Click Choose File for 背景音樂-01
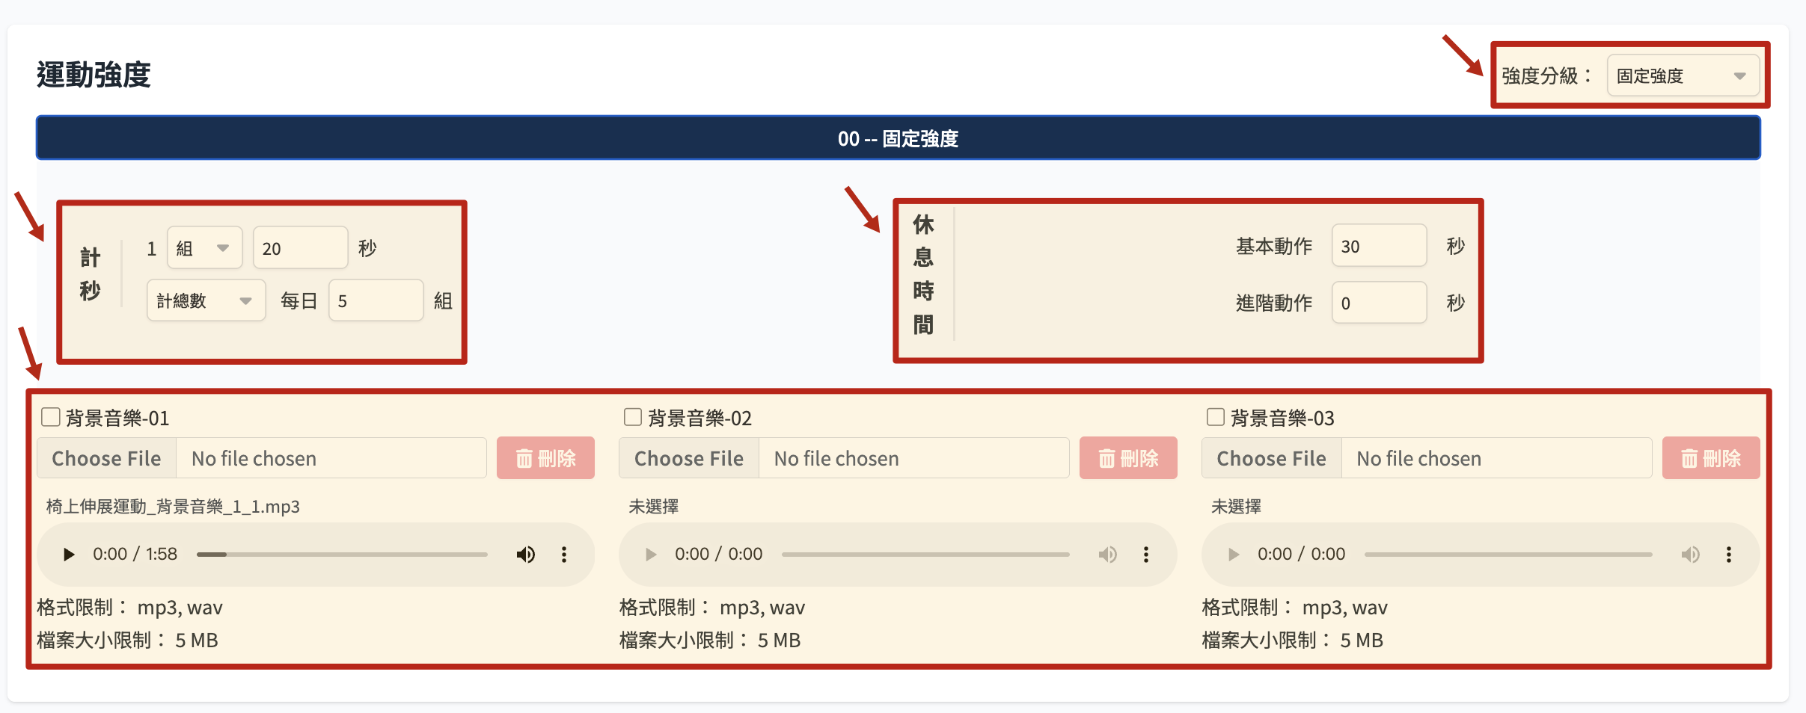1806x713 pixels. coord(107,458)
